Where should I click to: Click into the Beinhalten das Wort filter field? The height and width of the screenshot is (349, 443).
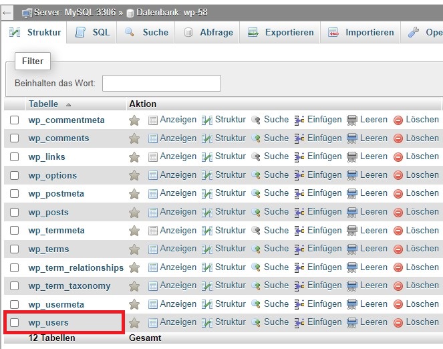pos(162,83)
